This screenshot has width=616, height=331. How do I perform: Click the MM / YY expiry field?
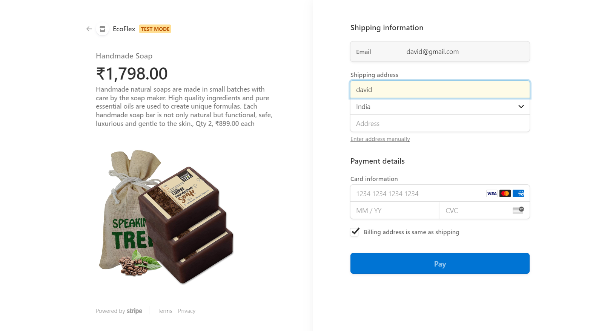pyautogui.click(x=395, y=210)
